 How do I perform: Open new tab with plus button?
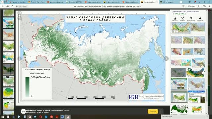[181, 2]
